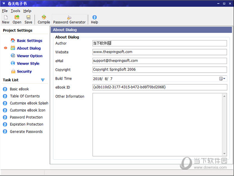Open the Tools menu

pyautogui.click(x=15, y=11)
